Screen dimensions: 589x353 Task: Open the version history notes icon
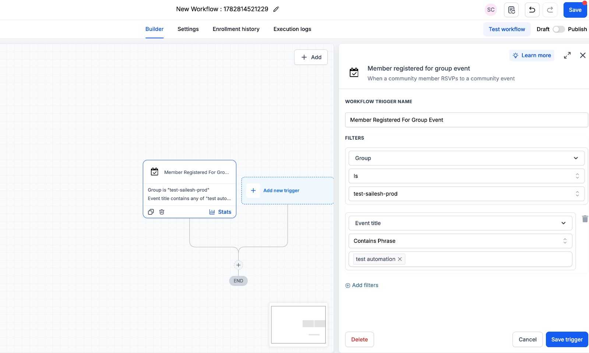pos(511,10)
